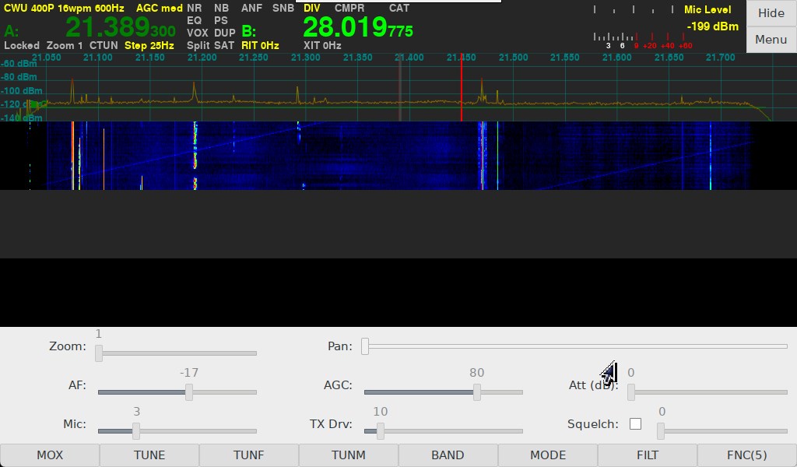The width and height of the screenshot is (797, 467).
Task: Toggle ANF auto notch filter indicator
Action: point(252,8)
